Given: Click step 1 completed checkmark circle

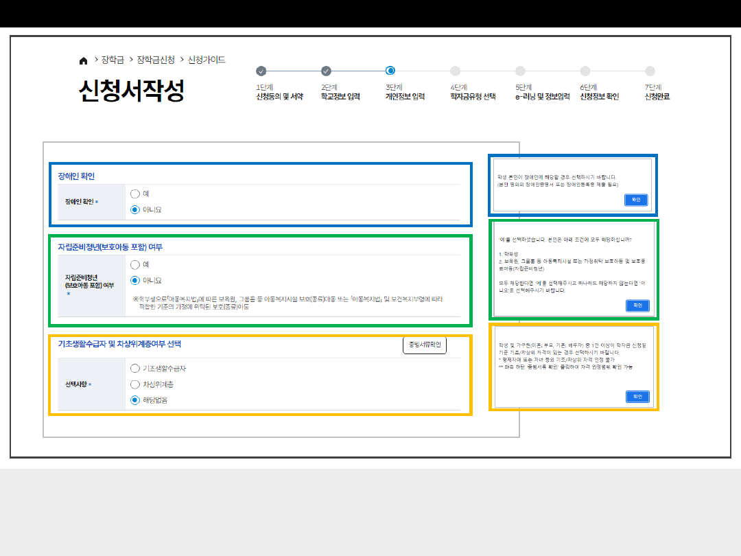Looking at the screenshot, I should (261, 71).
